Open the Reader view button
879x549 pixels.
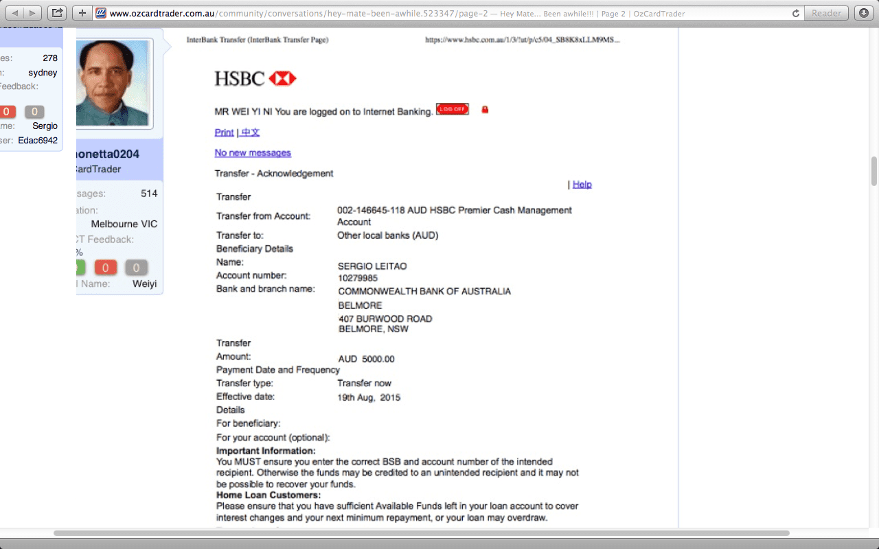pyautogui.click(x=826, y=13)
